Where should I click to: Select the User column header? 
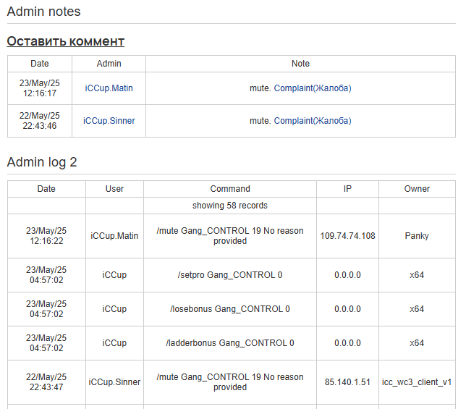click(114, 189)
